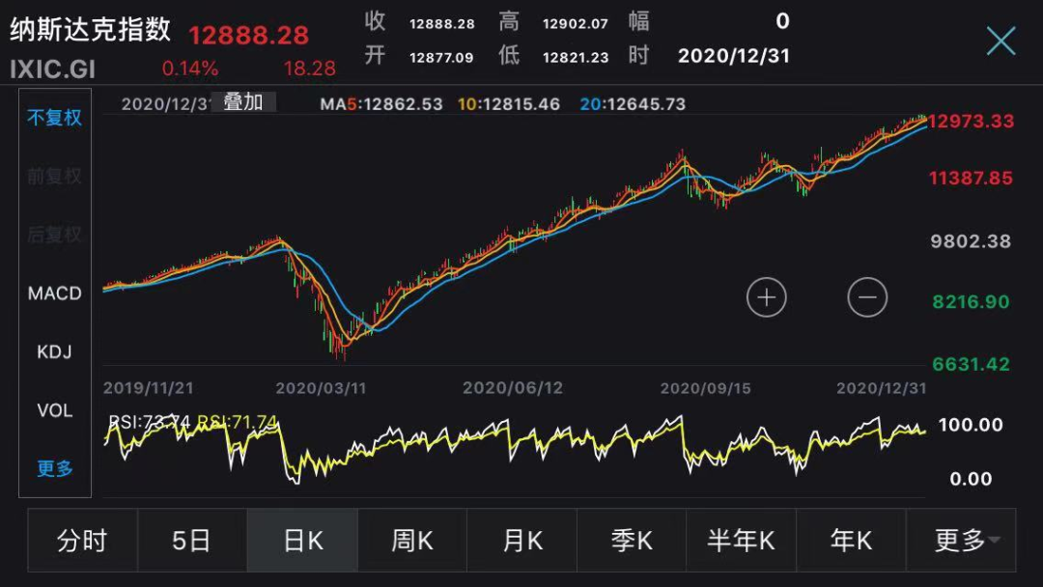Tap the IXIC.GI ticker code

point(52,70)
